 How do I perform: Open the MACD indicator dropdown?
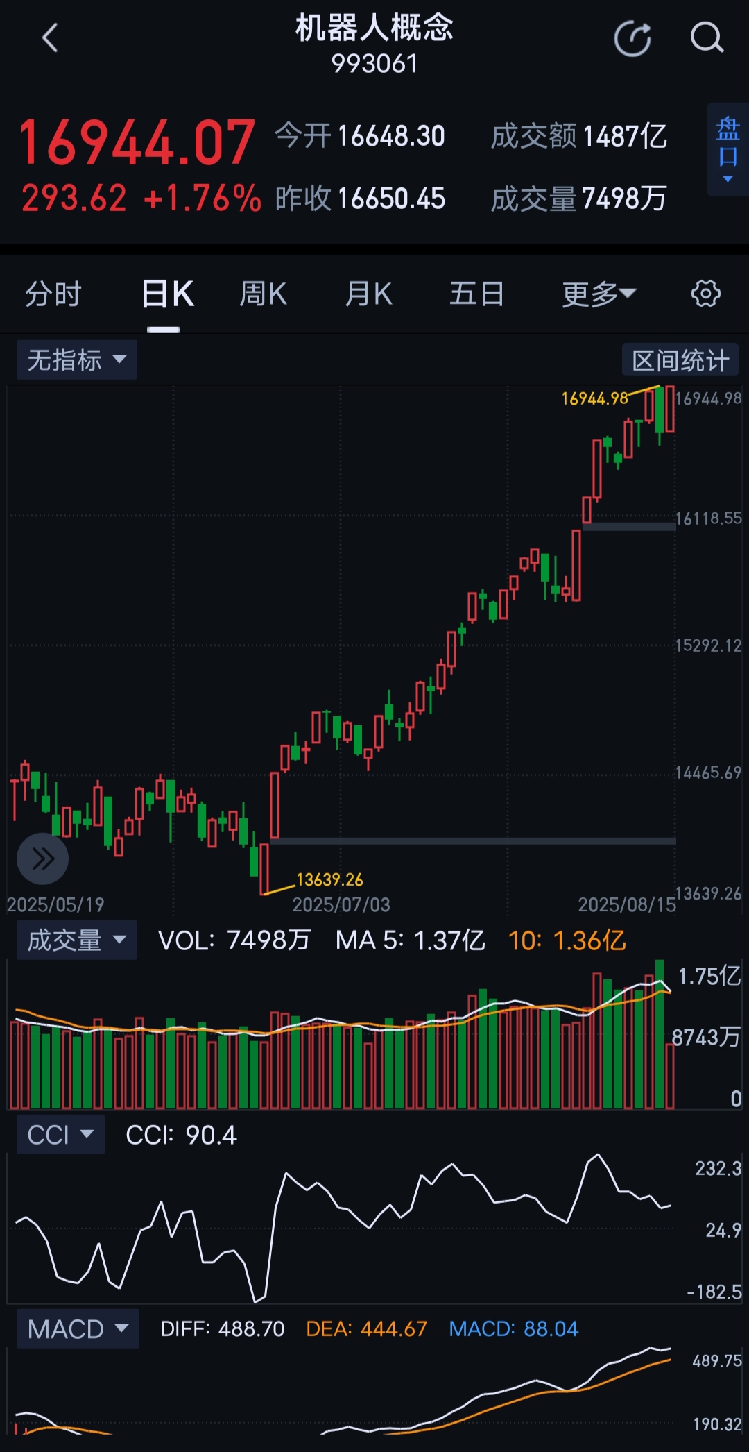click(x=78, y=1328)
